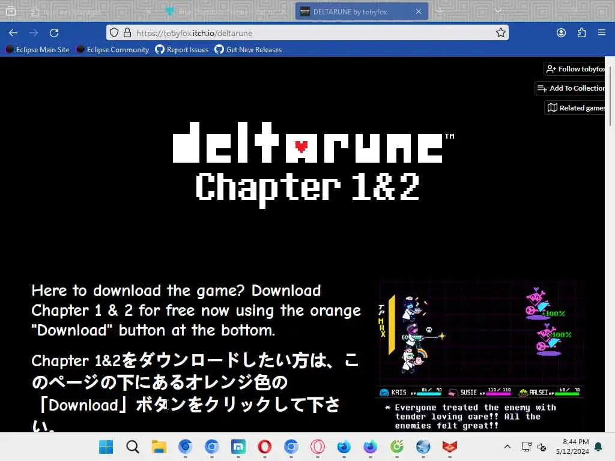Open the notification bell in taskbar

(599, 447)
